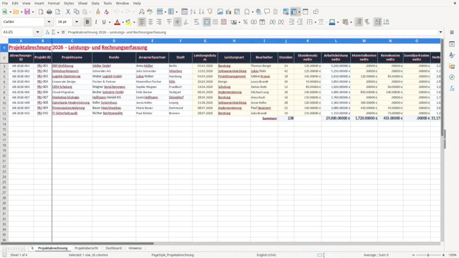The image size is (459, 258).
Task: Toggle Underline formatting
Action: click(x=104, y=22)
